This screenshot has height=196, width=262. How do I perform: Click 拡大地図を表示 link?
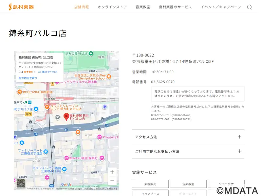(x=28, y=78)
